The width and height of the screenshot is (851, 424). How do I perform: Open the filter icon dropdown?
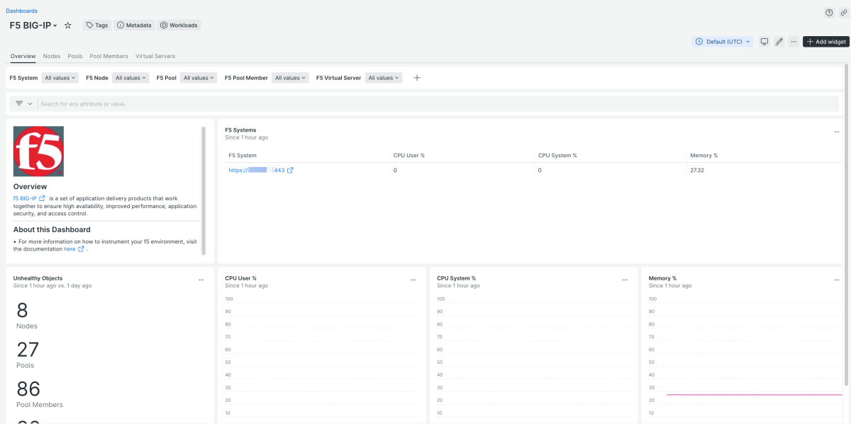23,103
